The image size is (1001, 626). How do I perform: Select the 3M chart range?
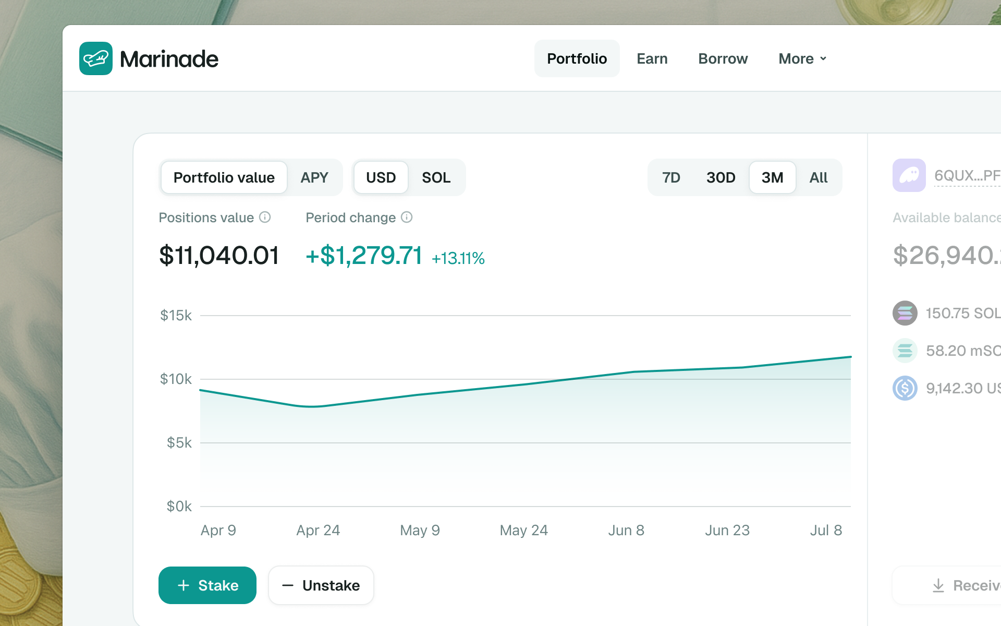(x=773, y=177)
